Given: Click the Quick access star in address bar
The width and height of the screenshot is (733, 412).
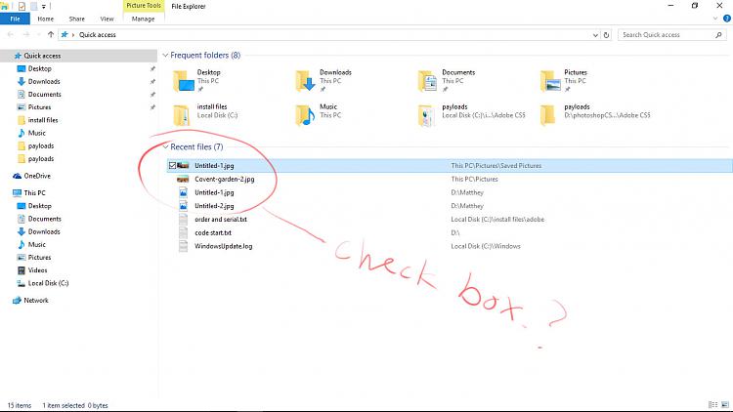Looking at the screenshot, I should (65, 34).
